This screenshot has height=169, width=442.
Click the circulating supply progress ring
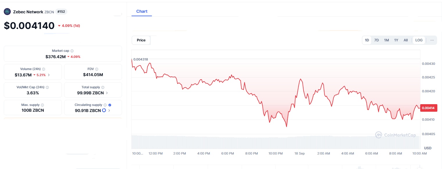(104, 111)
